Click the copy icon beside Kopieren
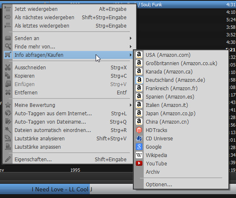This screenshot has height=198, width=236. pos(8,76)
